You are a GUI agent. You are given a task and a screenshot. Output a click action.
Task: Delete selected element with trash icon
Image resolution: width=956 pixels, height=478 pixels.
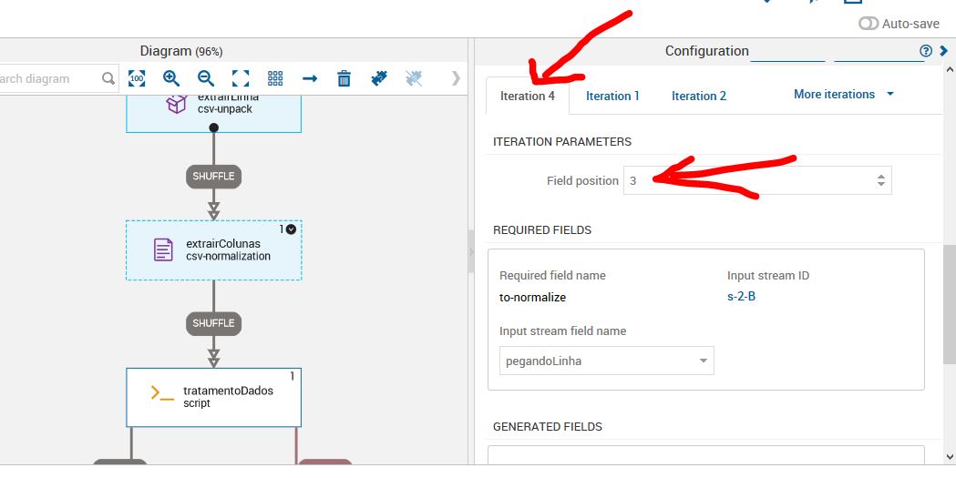pos(344,78)
